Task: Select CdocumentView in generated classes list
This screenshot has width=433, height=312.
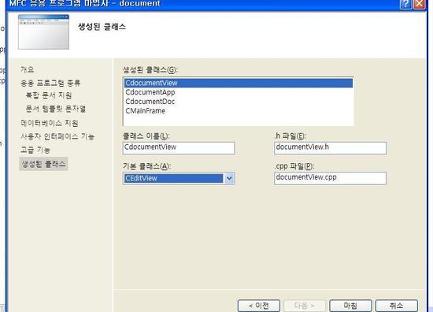Action: [x=239, y=83]
